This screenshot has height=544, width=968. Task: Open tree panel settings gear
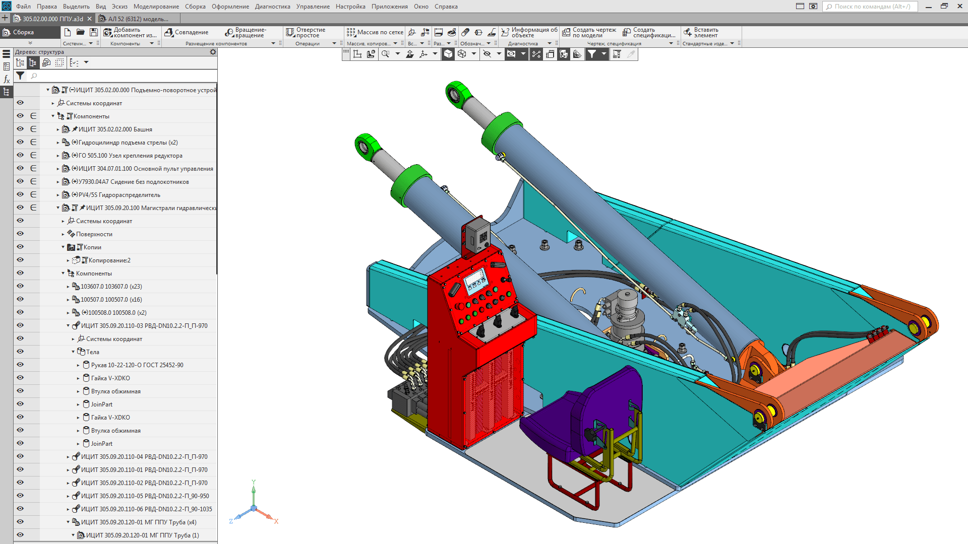coord(213,52)
